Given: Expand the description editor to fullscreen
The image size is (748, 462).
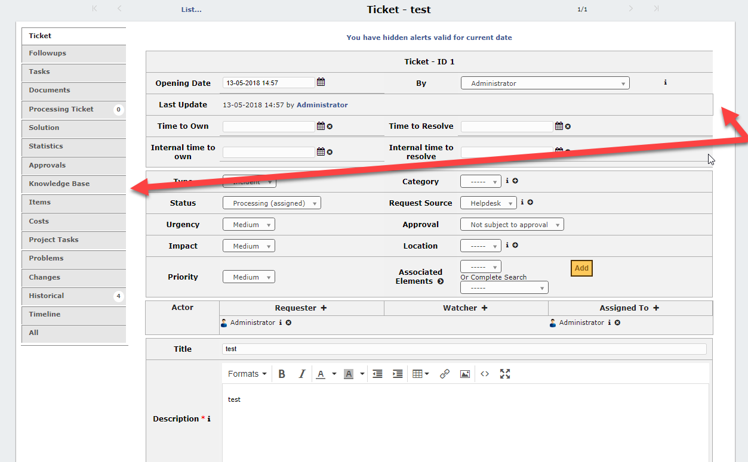Looking at the screenshot, I should pos(505,373).
